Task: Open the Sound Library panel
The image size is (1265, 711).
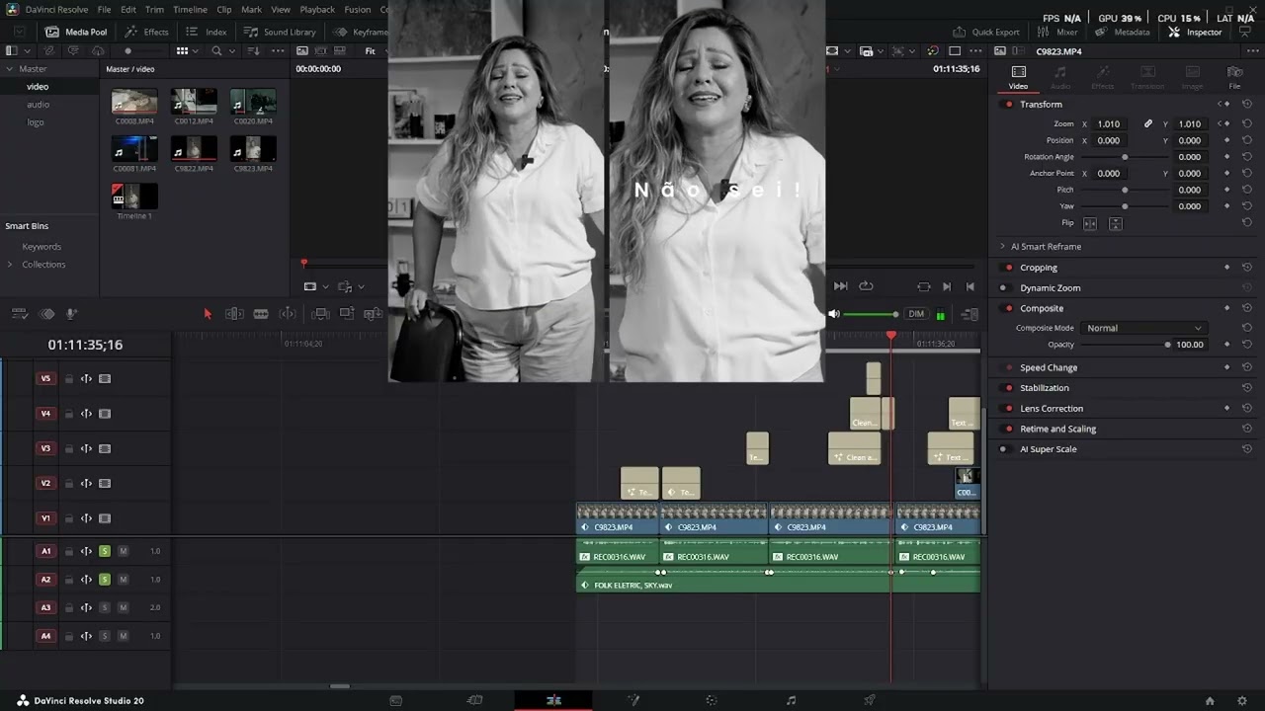Action: coord(280,32)
